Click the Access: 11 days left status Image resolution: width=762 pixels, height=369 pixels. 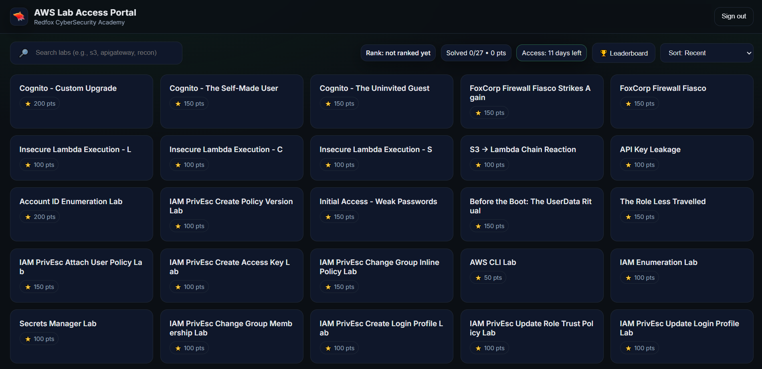point(551,52)
